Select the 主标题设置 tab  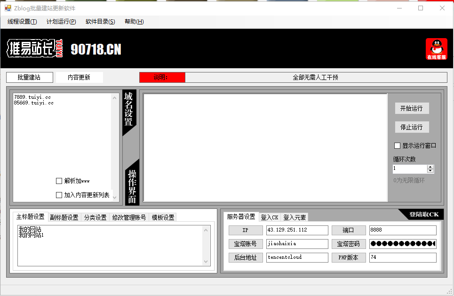coord(30,216)
